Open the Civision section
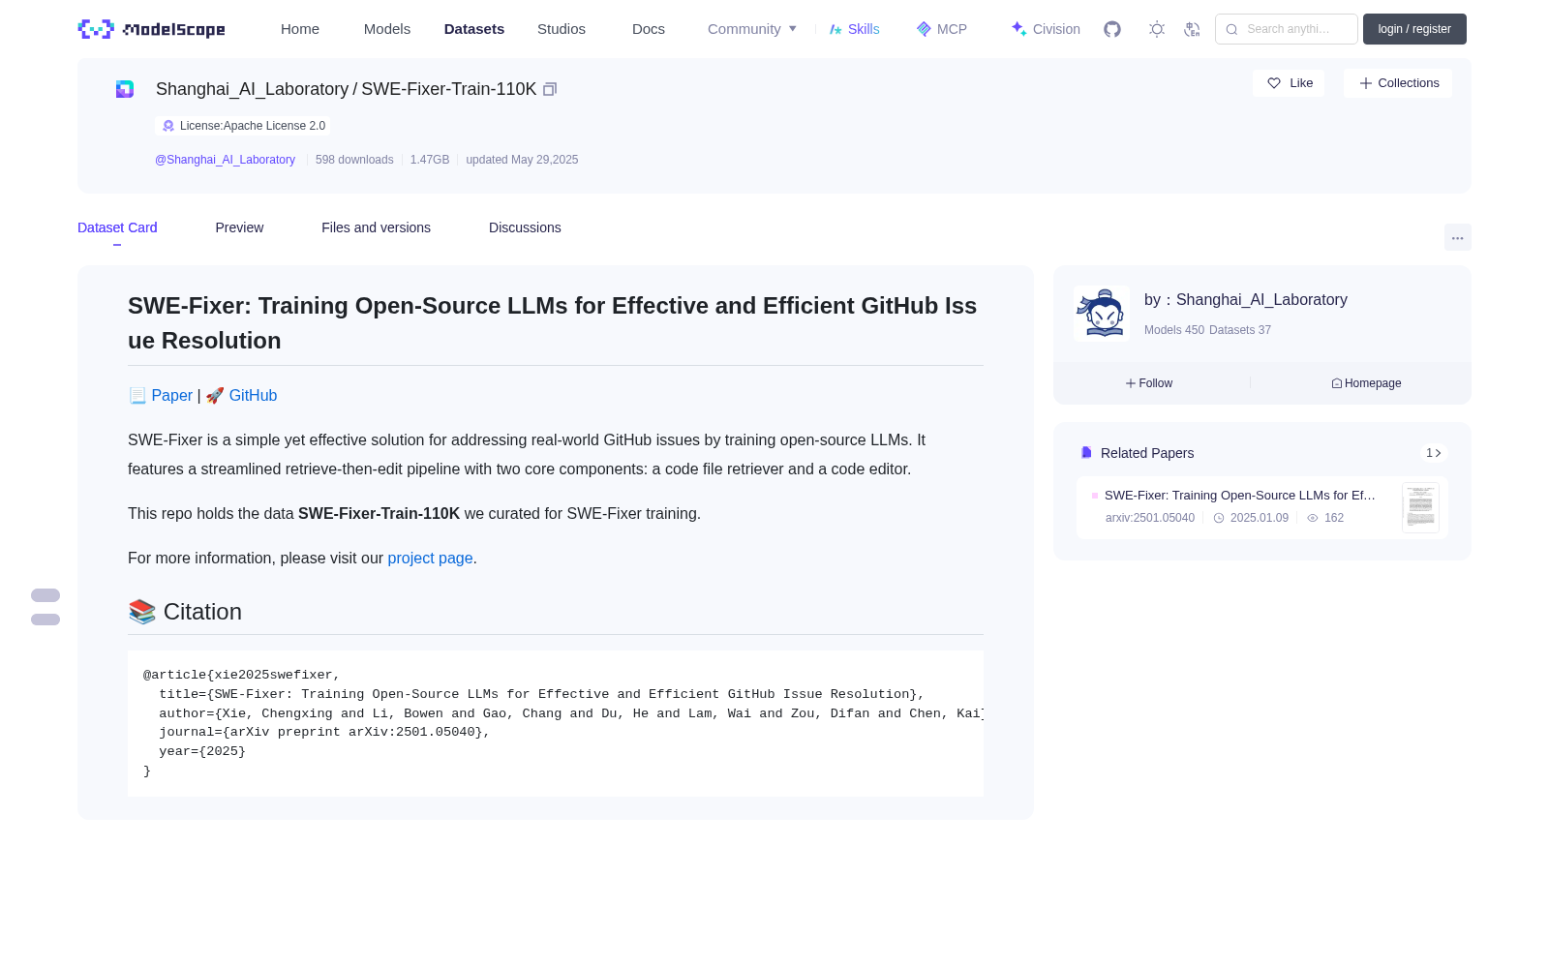This screenshot has height=968, width=1549. tap(1046, 29)
